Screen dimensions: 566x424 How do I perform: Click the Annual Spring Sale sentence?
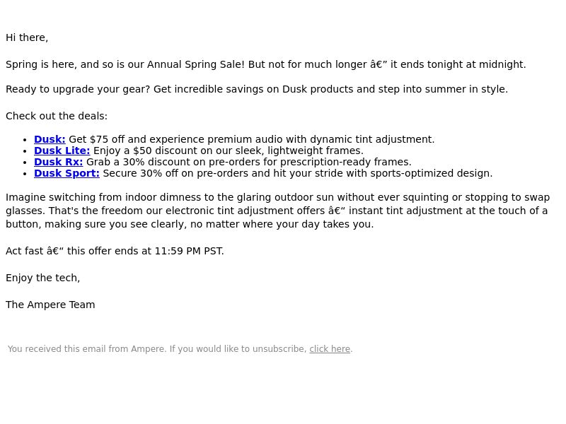(x=266, y=64)
